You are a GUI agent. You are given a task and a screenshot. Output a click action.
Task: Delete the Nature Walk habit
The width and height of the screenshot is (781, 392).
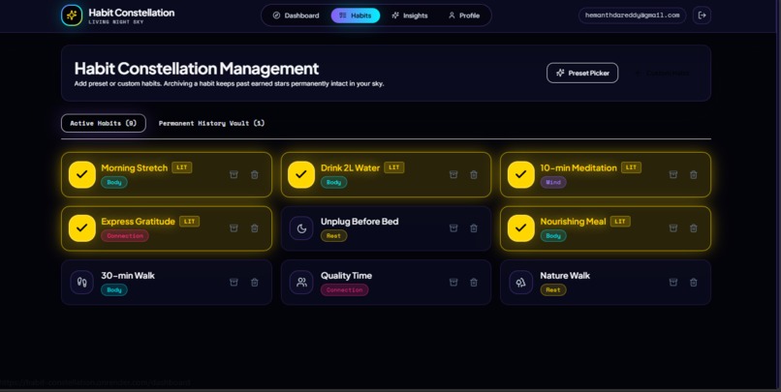(x=694, y=282)
